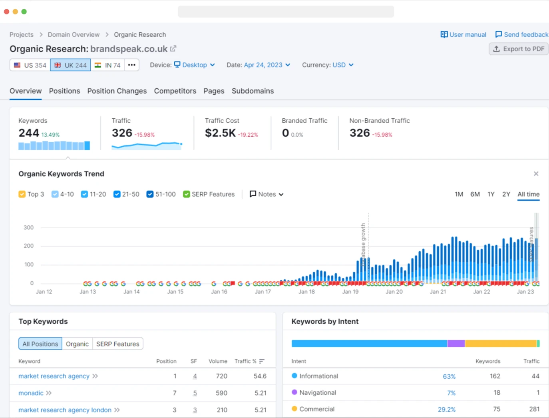The height and width of the screenshot is (418, 549).
Task: Click the Informational segment of intent bar
Action: point(369,344)
